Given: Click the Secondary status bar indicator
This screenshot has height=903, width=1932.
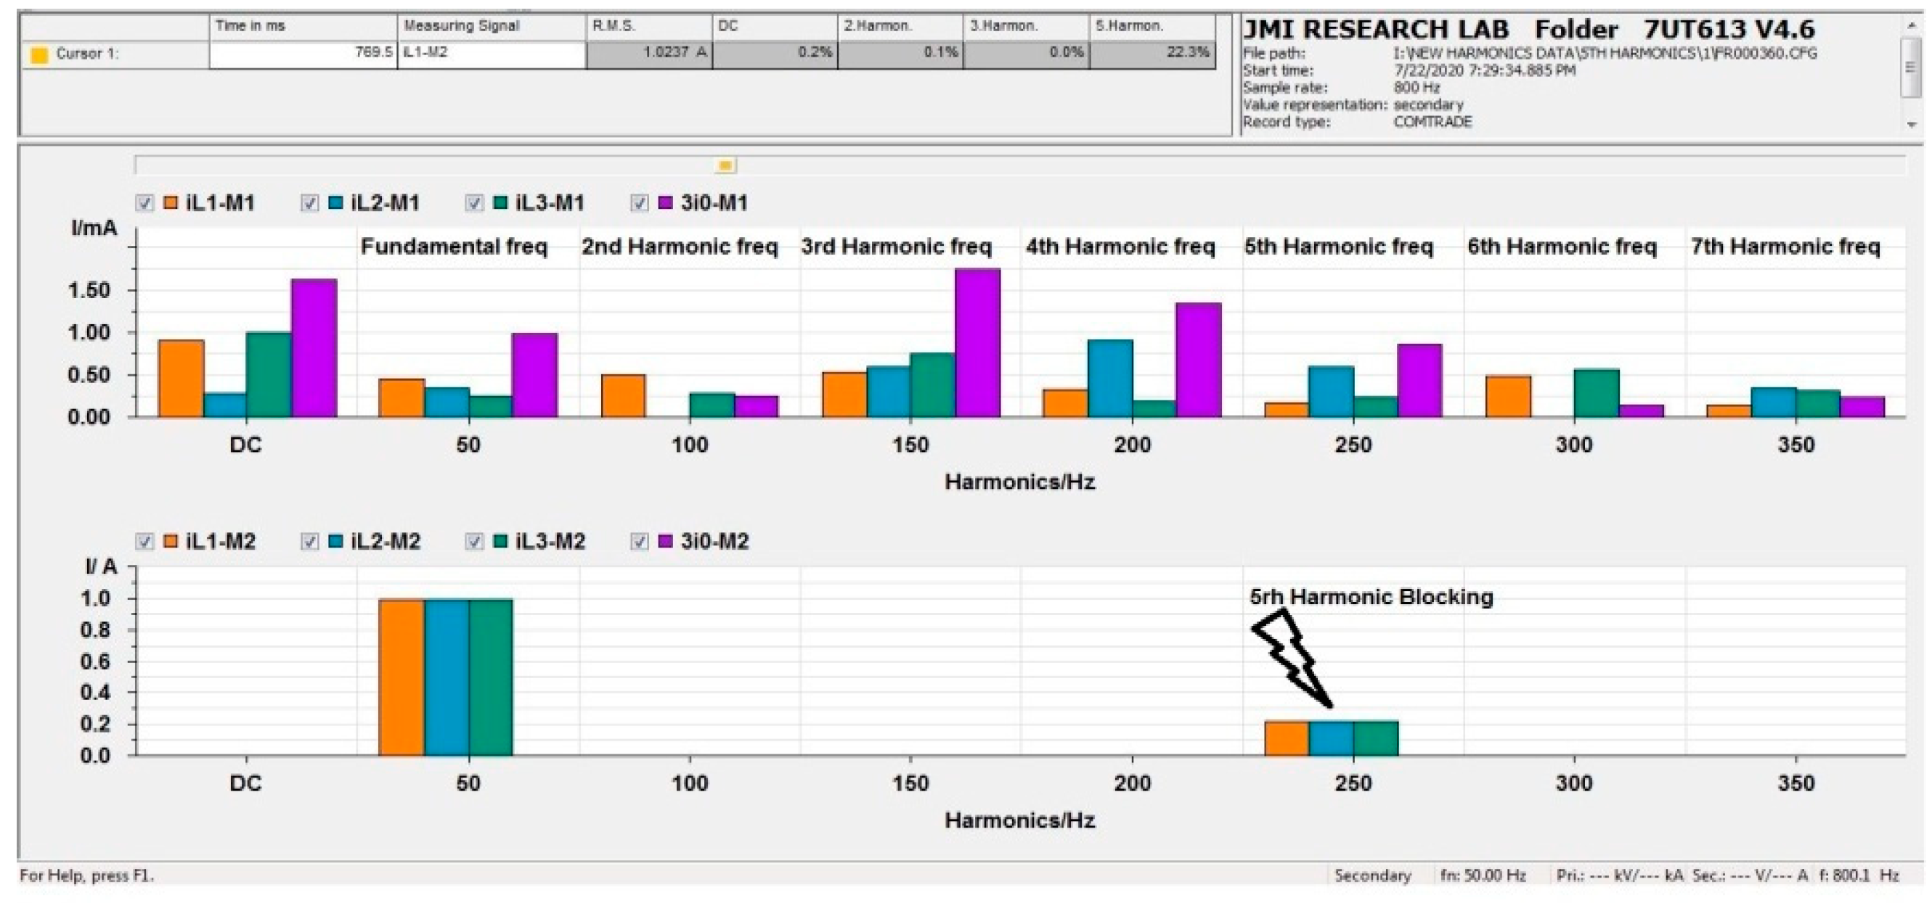Looking at the screenshot, I should pos(1372,875).
